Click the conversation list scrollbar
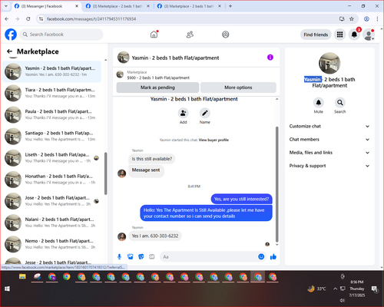The height and width of the screenshot is (307, 384). [105, 173]
